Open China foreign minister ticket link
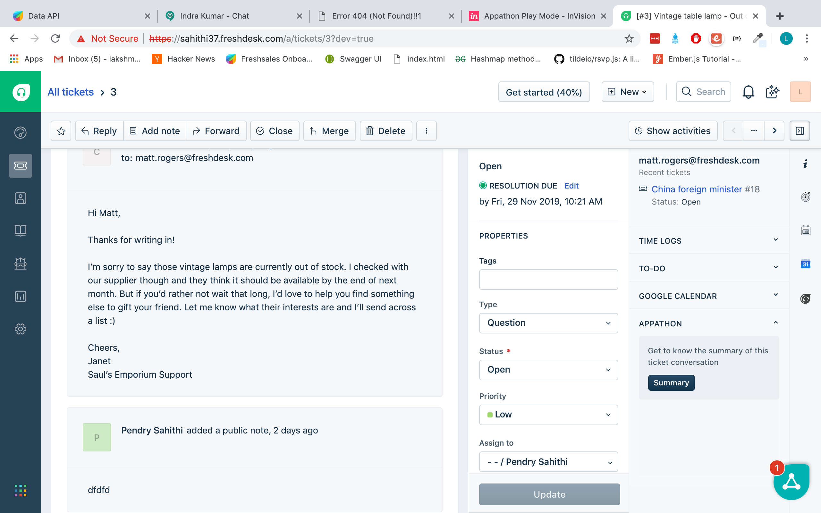Viewport: 821px width, 513px height. [697, 189]
